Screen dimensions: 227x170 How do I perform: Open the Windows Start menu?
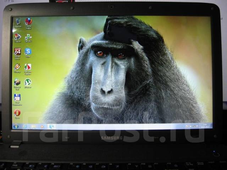[16, 126]
